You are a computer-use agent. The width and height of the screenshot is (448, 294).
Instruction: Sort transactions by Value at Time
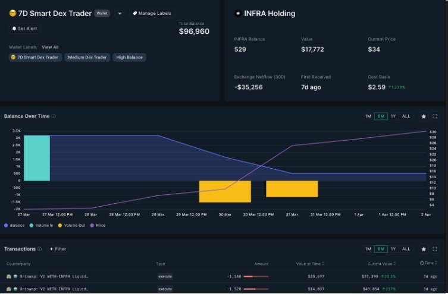pos(310,264)
